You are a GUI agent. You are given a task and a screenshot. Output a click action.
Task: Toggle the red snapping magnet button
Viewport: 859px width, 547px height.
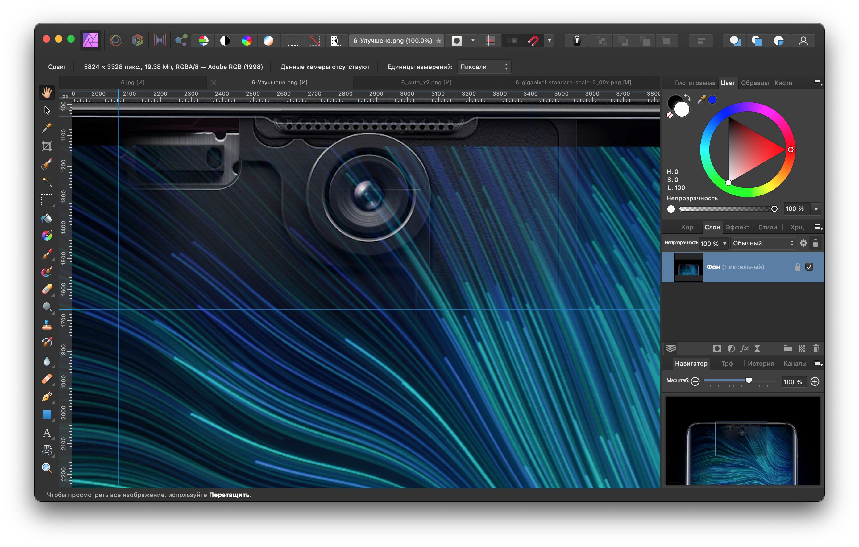click(533, 41)
